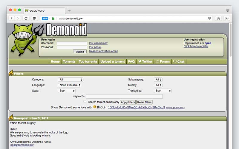This screenshot has width=239, height=149.
Task: Open the tab menu icon at top right
Action: point(228,10)
